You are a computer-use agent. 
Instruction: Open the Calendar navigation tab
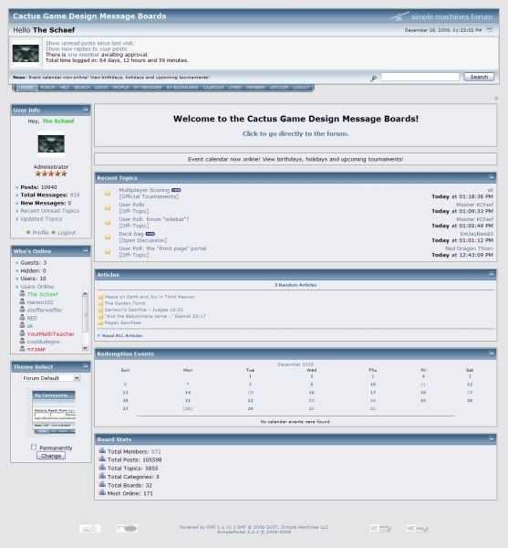click(213, 88)
